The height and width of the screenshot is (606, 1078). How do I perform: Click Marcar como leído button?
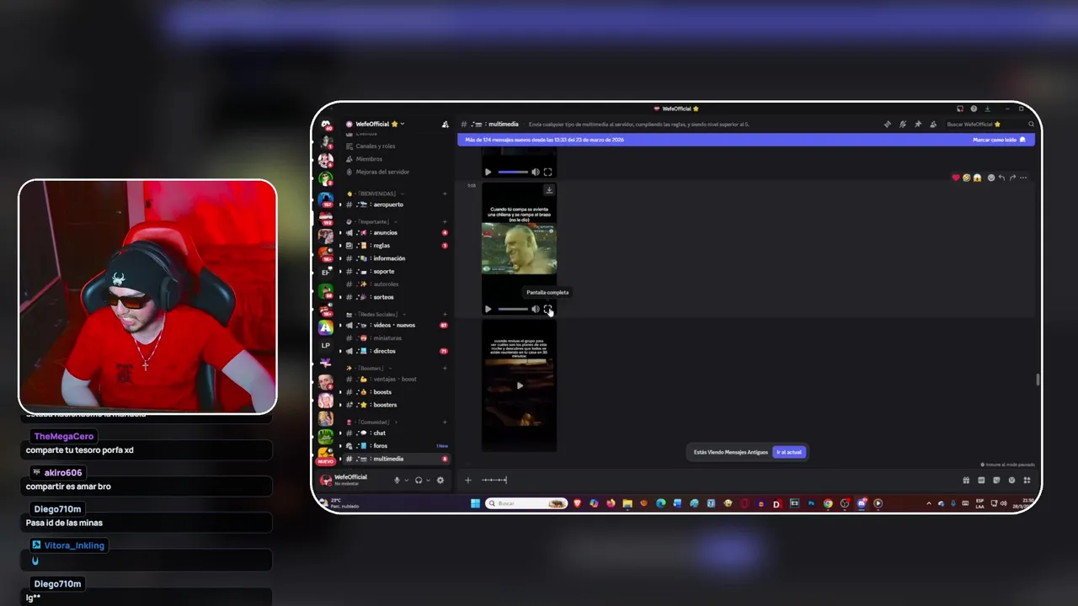click(999, 140)
